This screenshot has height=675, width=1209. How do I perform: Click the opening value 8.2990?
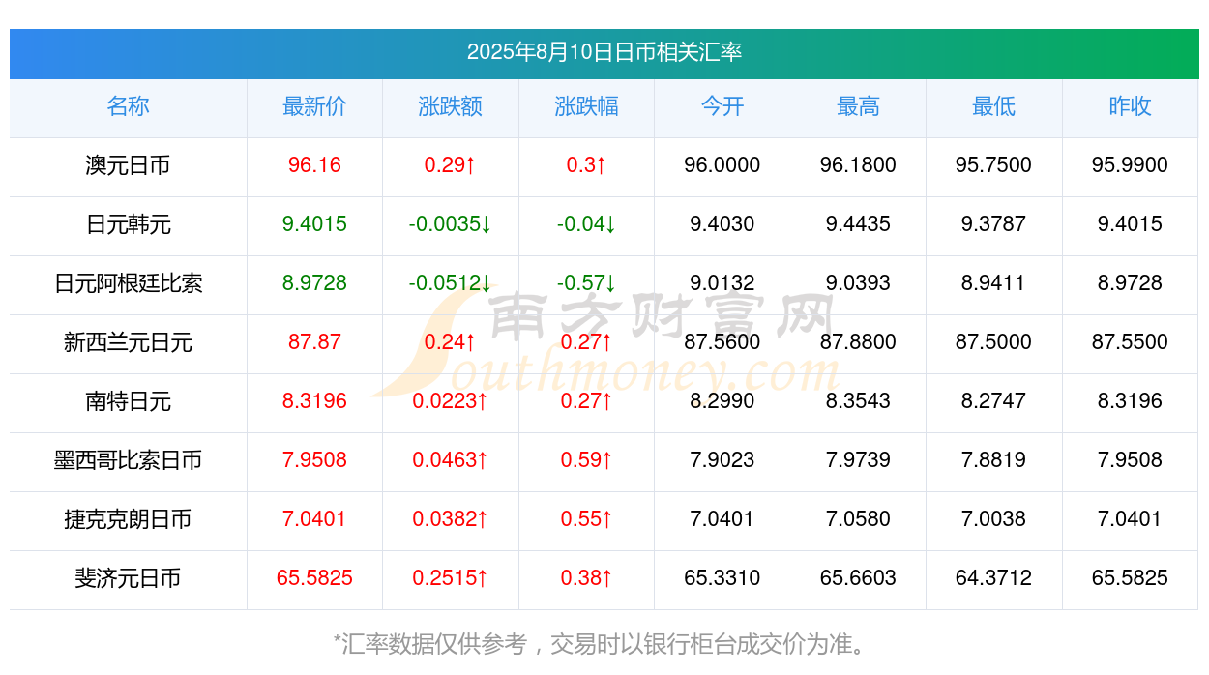(722, 401)
